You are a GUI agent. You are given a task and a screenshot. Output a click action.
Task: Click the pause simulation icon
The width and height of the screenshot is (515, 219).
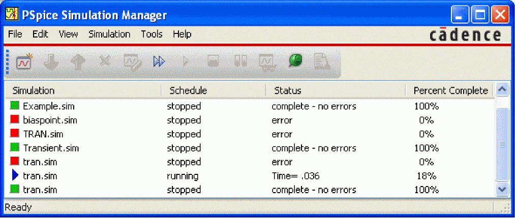click(x=241, y=61)
